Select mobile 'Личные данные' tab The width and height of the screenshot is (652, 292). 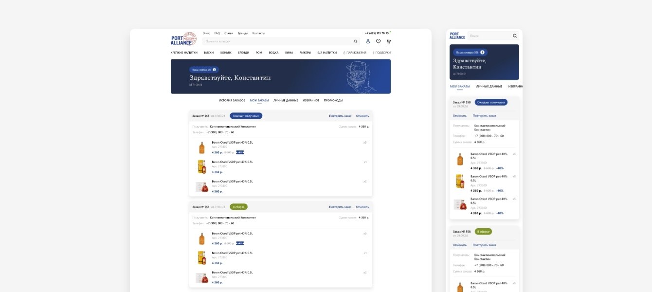click(489, 86)
